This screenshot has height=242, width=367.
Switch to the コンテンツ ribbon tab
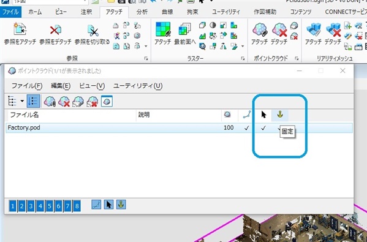(301, 12)
